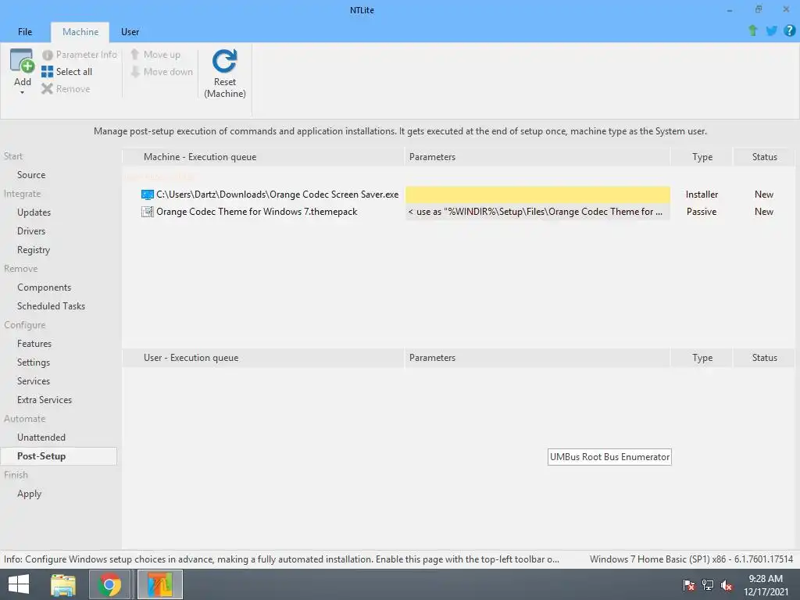This screenshot has height=600, width=800.
Task: Select the Orange Codec Screen Saver.exe row
Action: pyautogui.click(x=458, y=195)
